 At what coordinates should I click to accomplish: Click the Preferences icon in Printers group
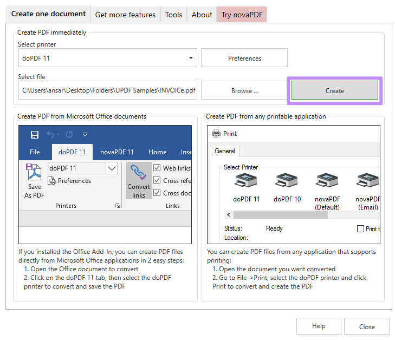click(52, 180)
